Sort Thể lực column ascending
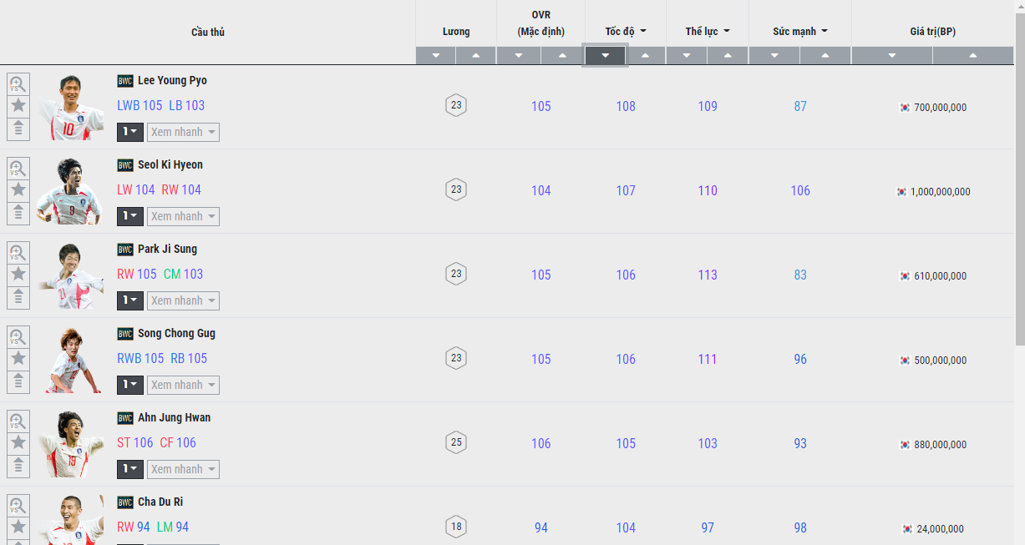The image size is (1025, 545). (728, 56)
